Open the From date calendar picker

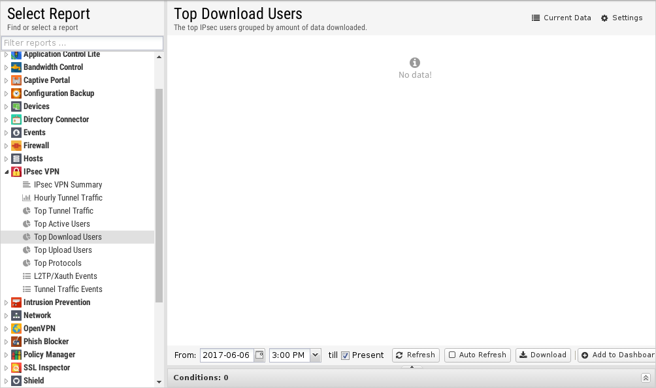259,355
